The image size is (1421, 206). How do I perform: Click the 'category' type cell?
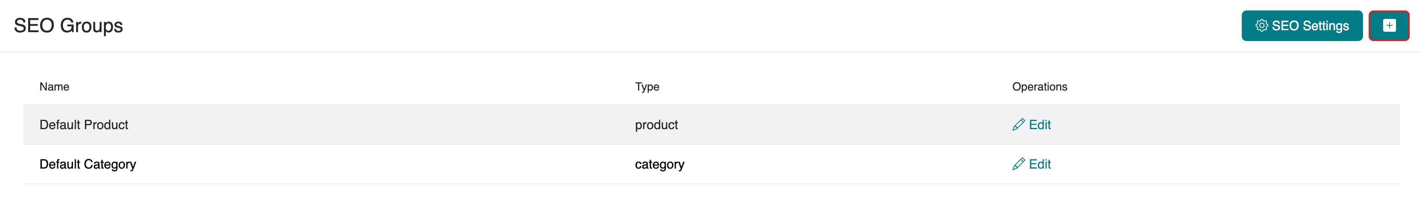pos(659,164)
